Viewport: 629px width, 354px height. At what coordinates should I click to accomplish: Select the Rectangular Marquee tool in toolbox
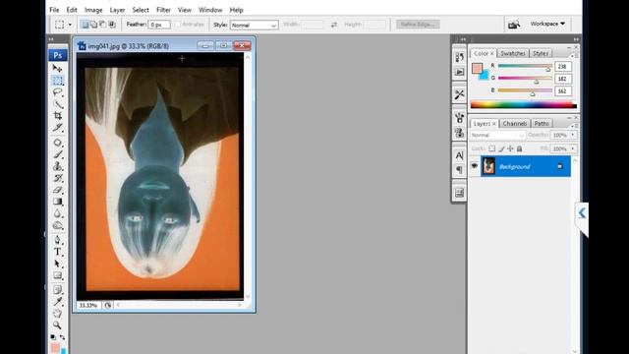coord(57,81)
